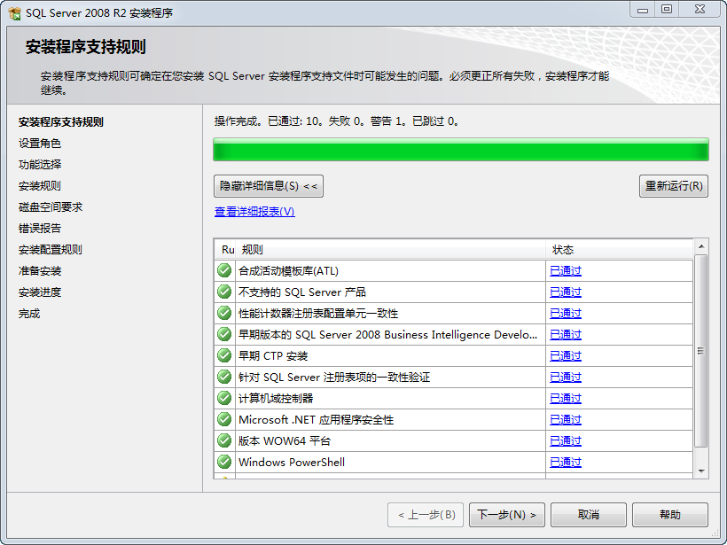The height and width of the screenshot is (545, 727).
Task: Click rule text Microsoft .NET 应用程序安全性
Action: [317, 420]
